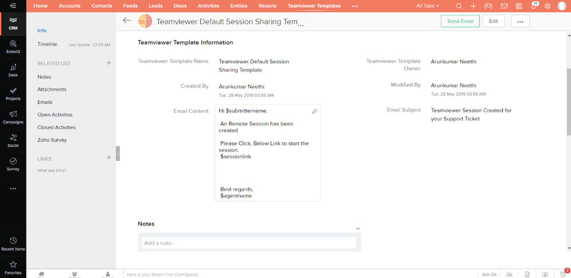Open the mail icon in top bar
Image resolution: width=571 pixels, height=278 pixels.
(504, 6)
